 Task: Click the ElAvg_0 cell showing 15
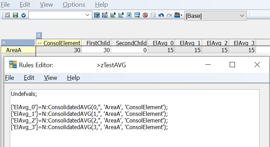161,50
